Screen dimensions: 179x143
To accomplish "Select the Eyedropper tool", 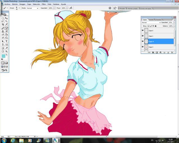I will point(6,48).
